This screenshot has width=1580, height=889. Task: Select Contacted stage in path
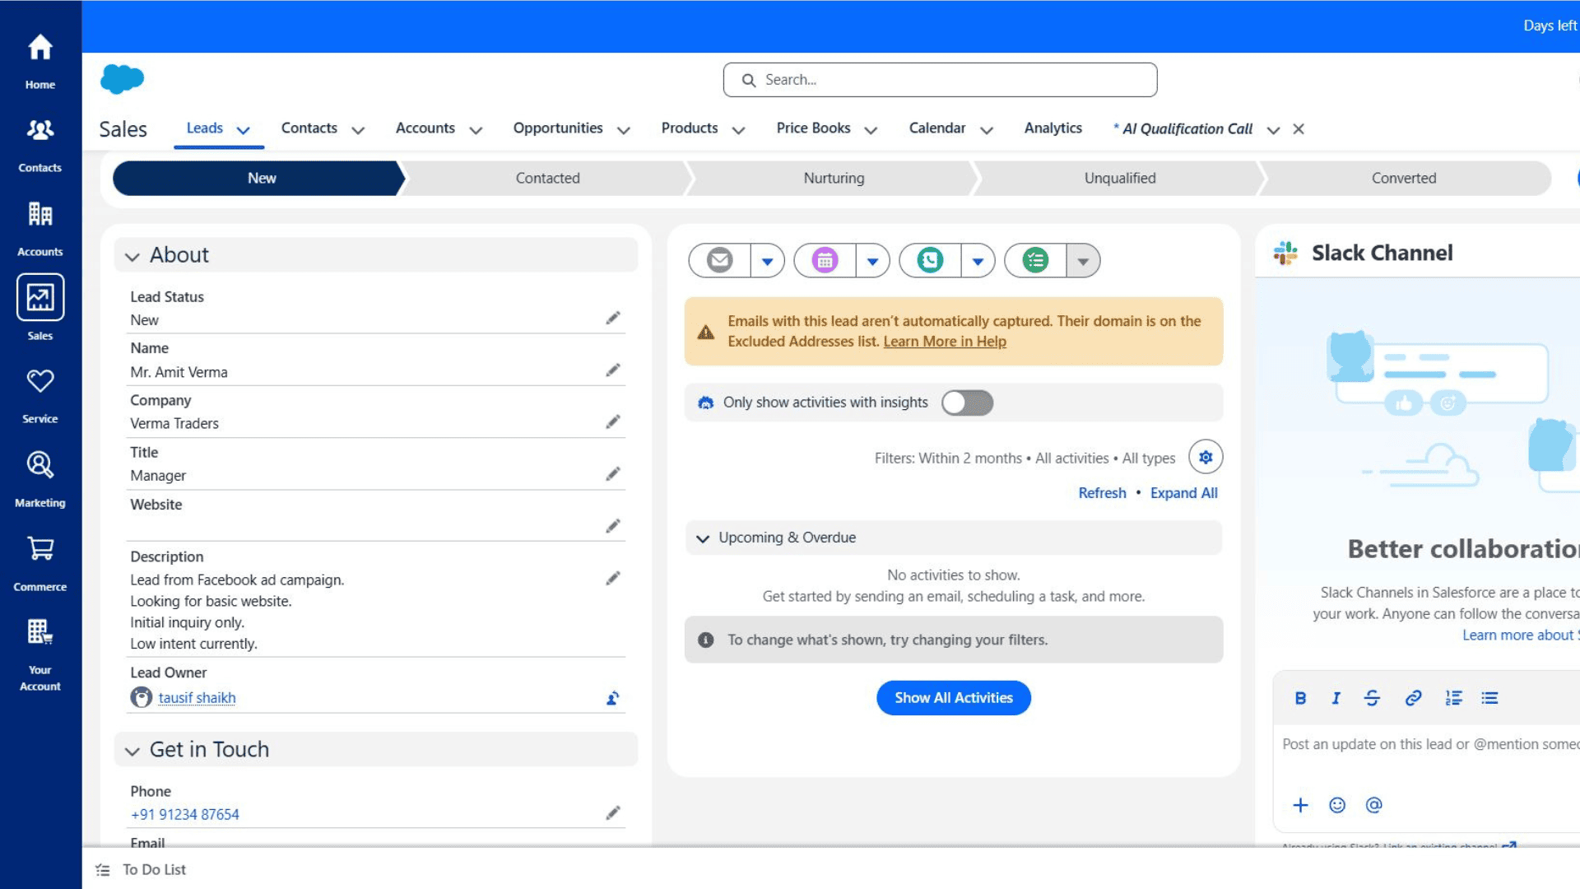tap(547, 178)
